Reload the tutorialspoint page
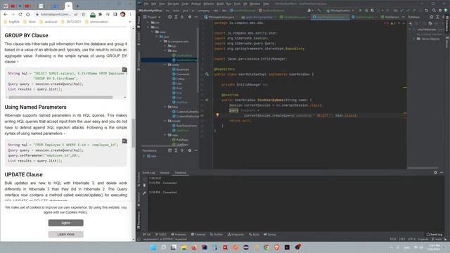 pyautogui.click(x=20, y=14)
